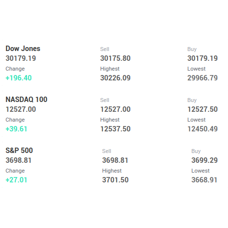This screenshot has width=228, height=228.
Task: Click S&P 500 Lowest value 3668.91
Action: click(204, 180)
